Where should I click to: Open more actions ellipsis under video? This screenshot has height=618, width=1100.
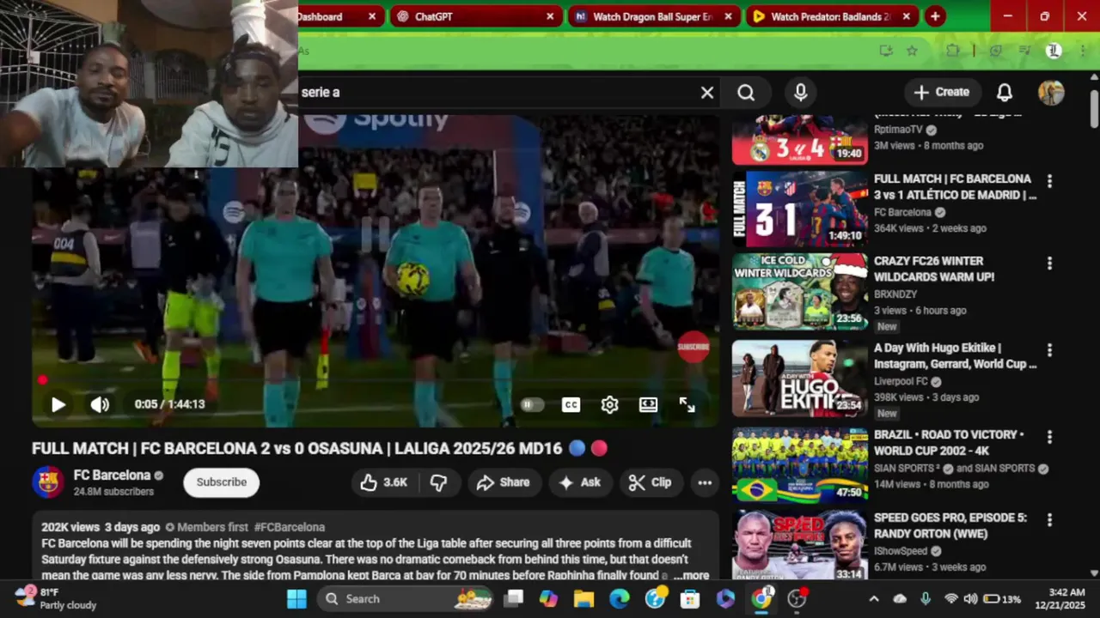coord(705,482)
